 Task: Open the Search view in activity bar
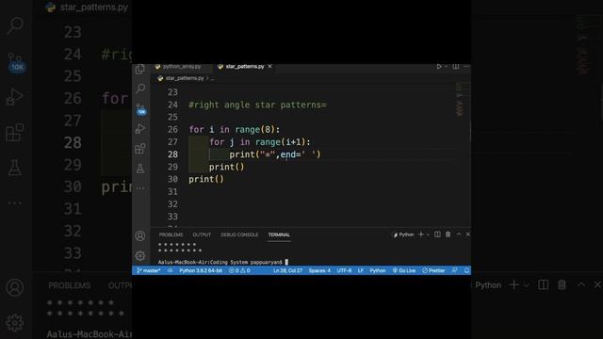pos(140,89)
